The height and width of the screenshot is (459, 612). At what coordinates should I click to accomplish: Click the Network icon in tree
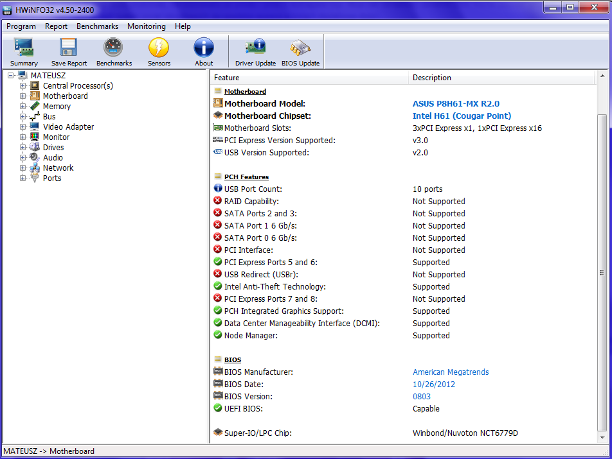35,168
